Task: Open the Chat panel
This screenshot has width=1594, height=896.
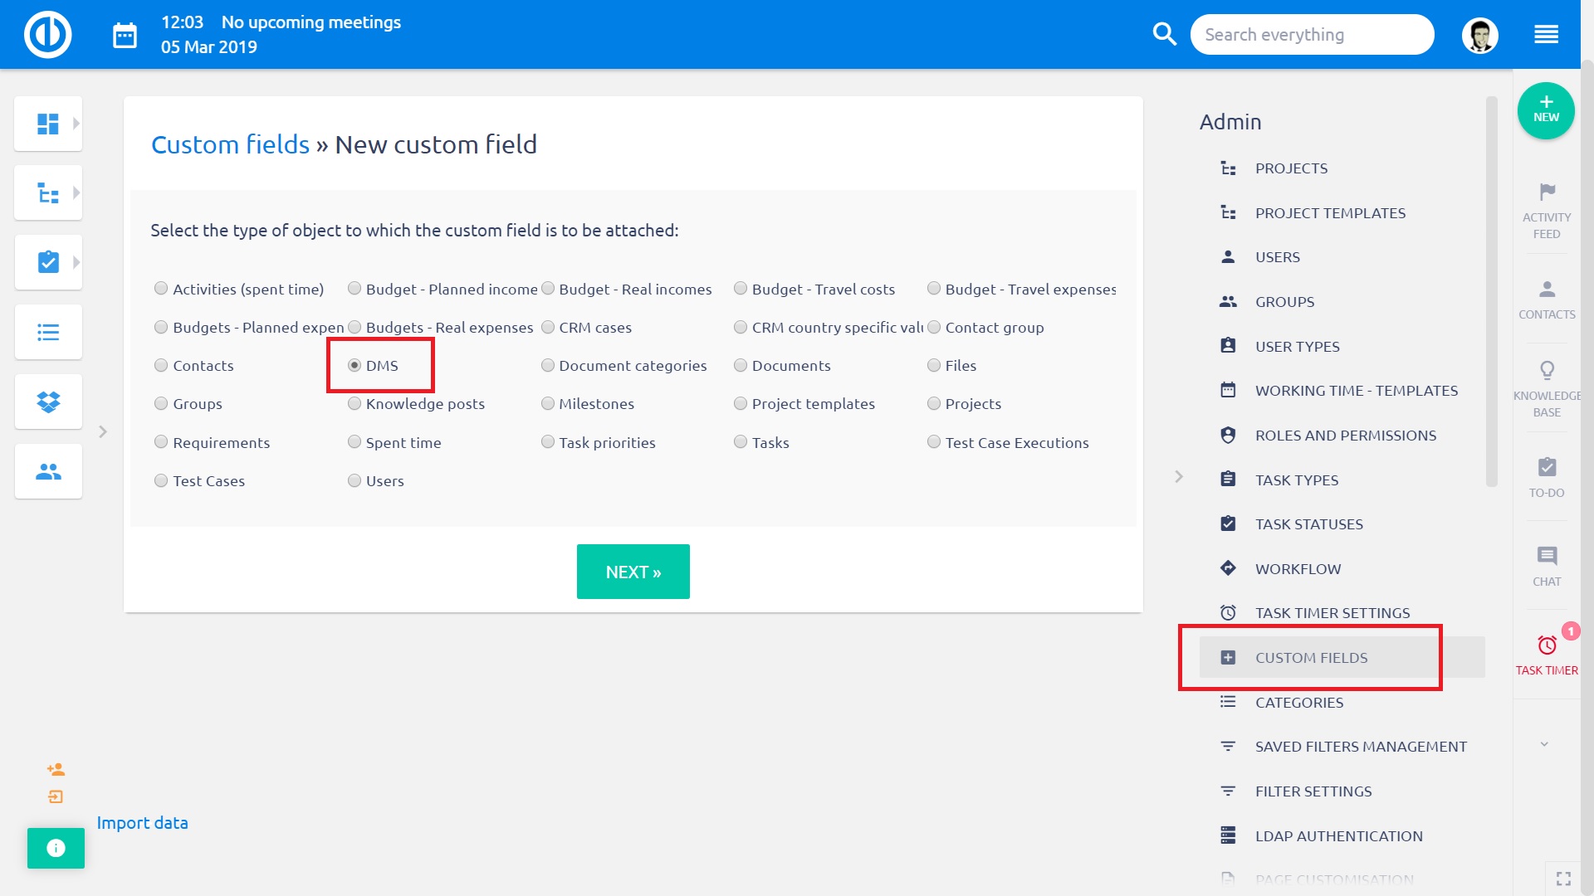Action: point(1546,558)
